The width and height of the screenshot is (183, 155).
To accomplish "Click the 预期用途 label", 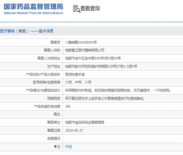I will pyautogui.click(x=54, y=98).
